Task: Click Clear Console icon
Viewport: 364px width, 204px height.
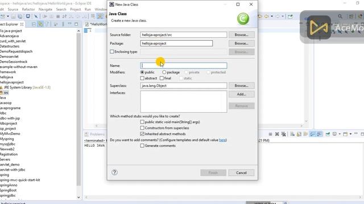Action: [x=292, y=134]
